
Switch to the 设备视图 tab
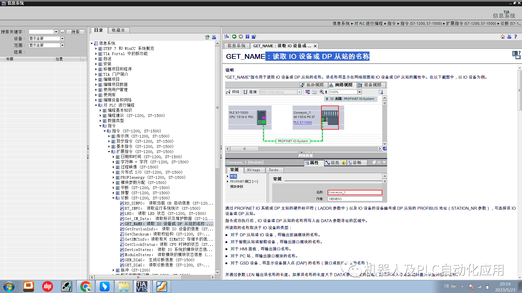tap(371, 85)
